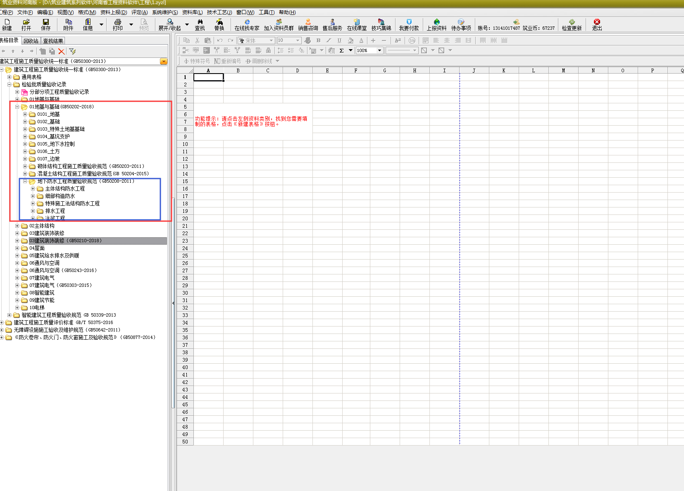Collapse 地下防水工程质量验收规范 node
The width and height of the screenshot is (684, 491).
coord(25,181)
